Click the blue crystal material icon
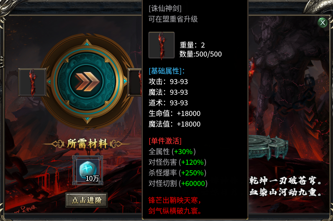The width and height of the screenshot is (333, 221). point(88,170)
